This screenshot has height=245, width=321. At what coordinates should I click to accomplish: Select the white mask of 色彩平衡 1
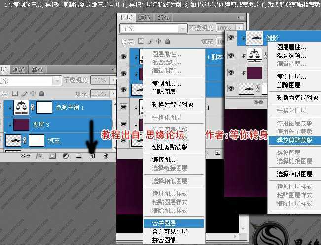pos(44,107)
